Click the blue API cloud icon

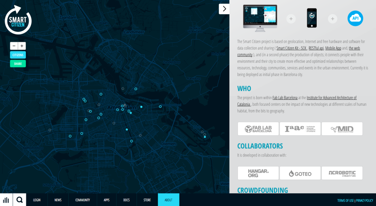[x=355, y=18]
